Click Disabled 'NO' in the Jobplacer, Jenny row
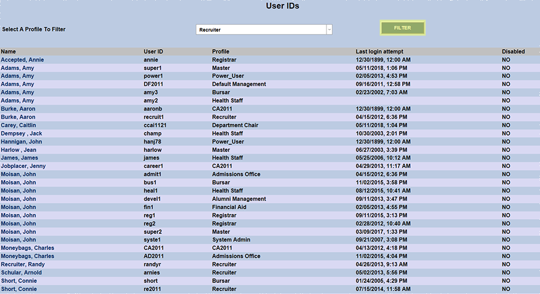Image resolution: width=540 pixels, height=294 pixels. pyautogui.click(x=506, y=166)
